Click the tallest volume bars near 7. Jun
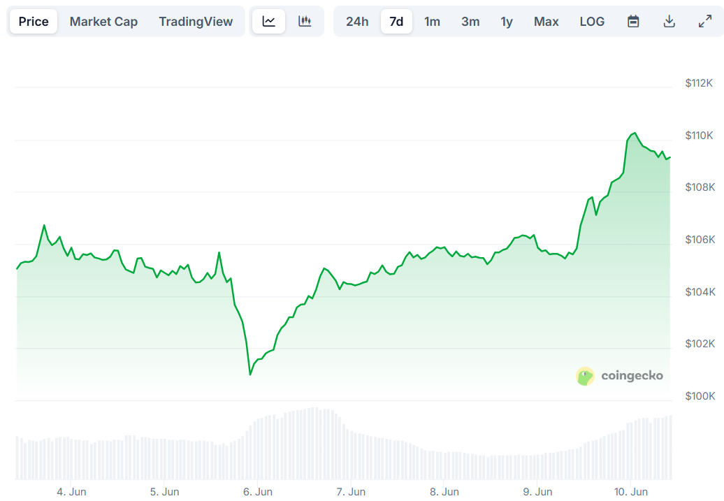 [314, 443]
